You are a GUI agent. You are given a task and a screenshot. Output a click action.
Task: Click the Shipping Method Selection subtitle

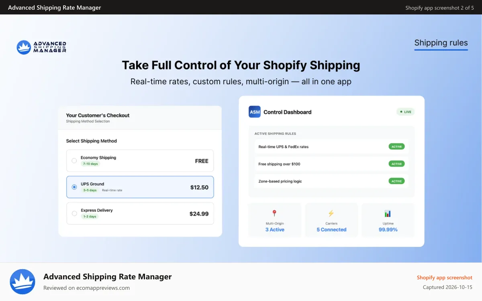[x=88, y=121]
